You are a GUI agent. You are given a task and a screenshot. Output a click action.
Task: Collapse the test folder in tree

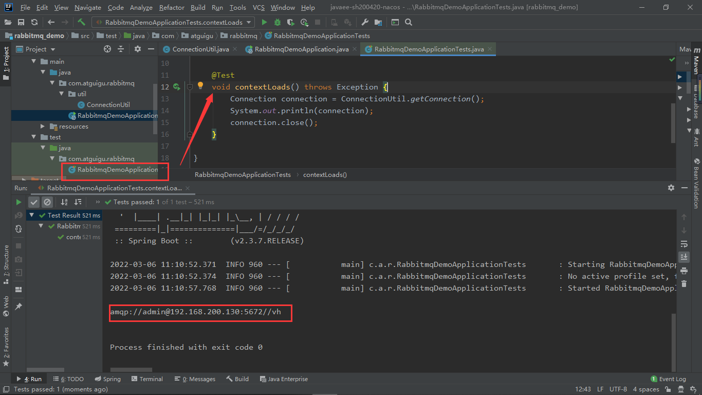tap(33, 137)
